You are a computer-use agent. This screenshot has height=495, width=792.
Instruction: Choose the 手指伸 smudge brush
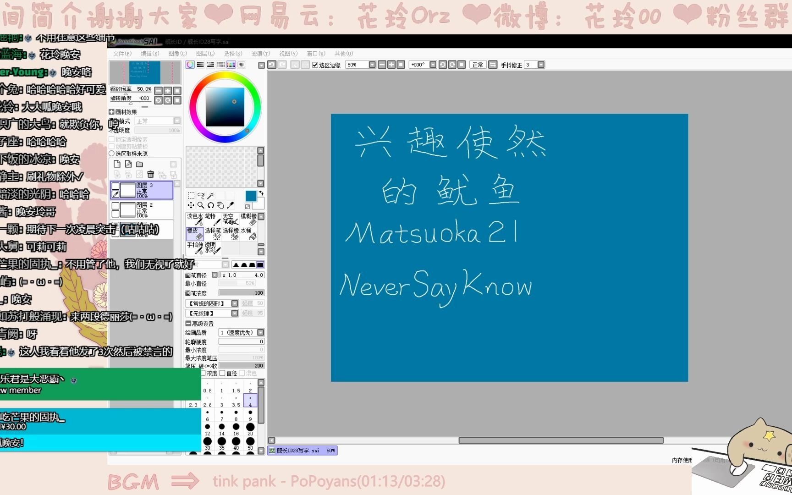click(x=195, y=248)
